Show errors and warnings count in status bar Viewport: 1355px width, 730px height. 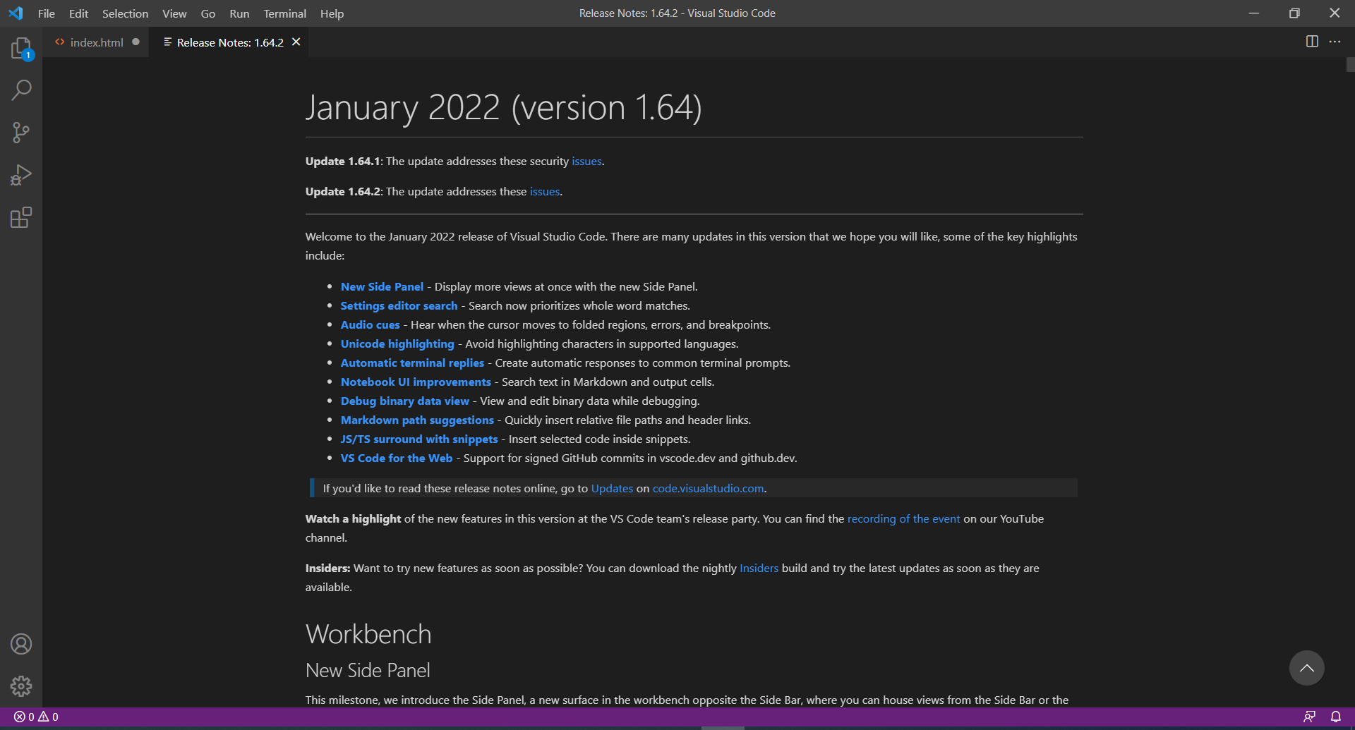click(36, 717)
